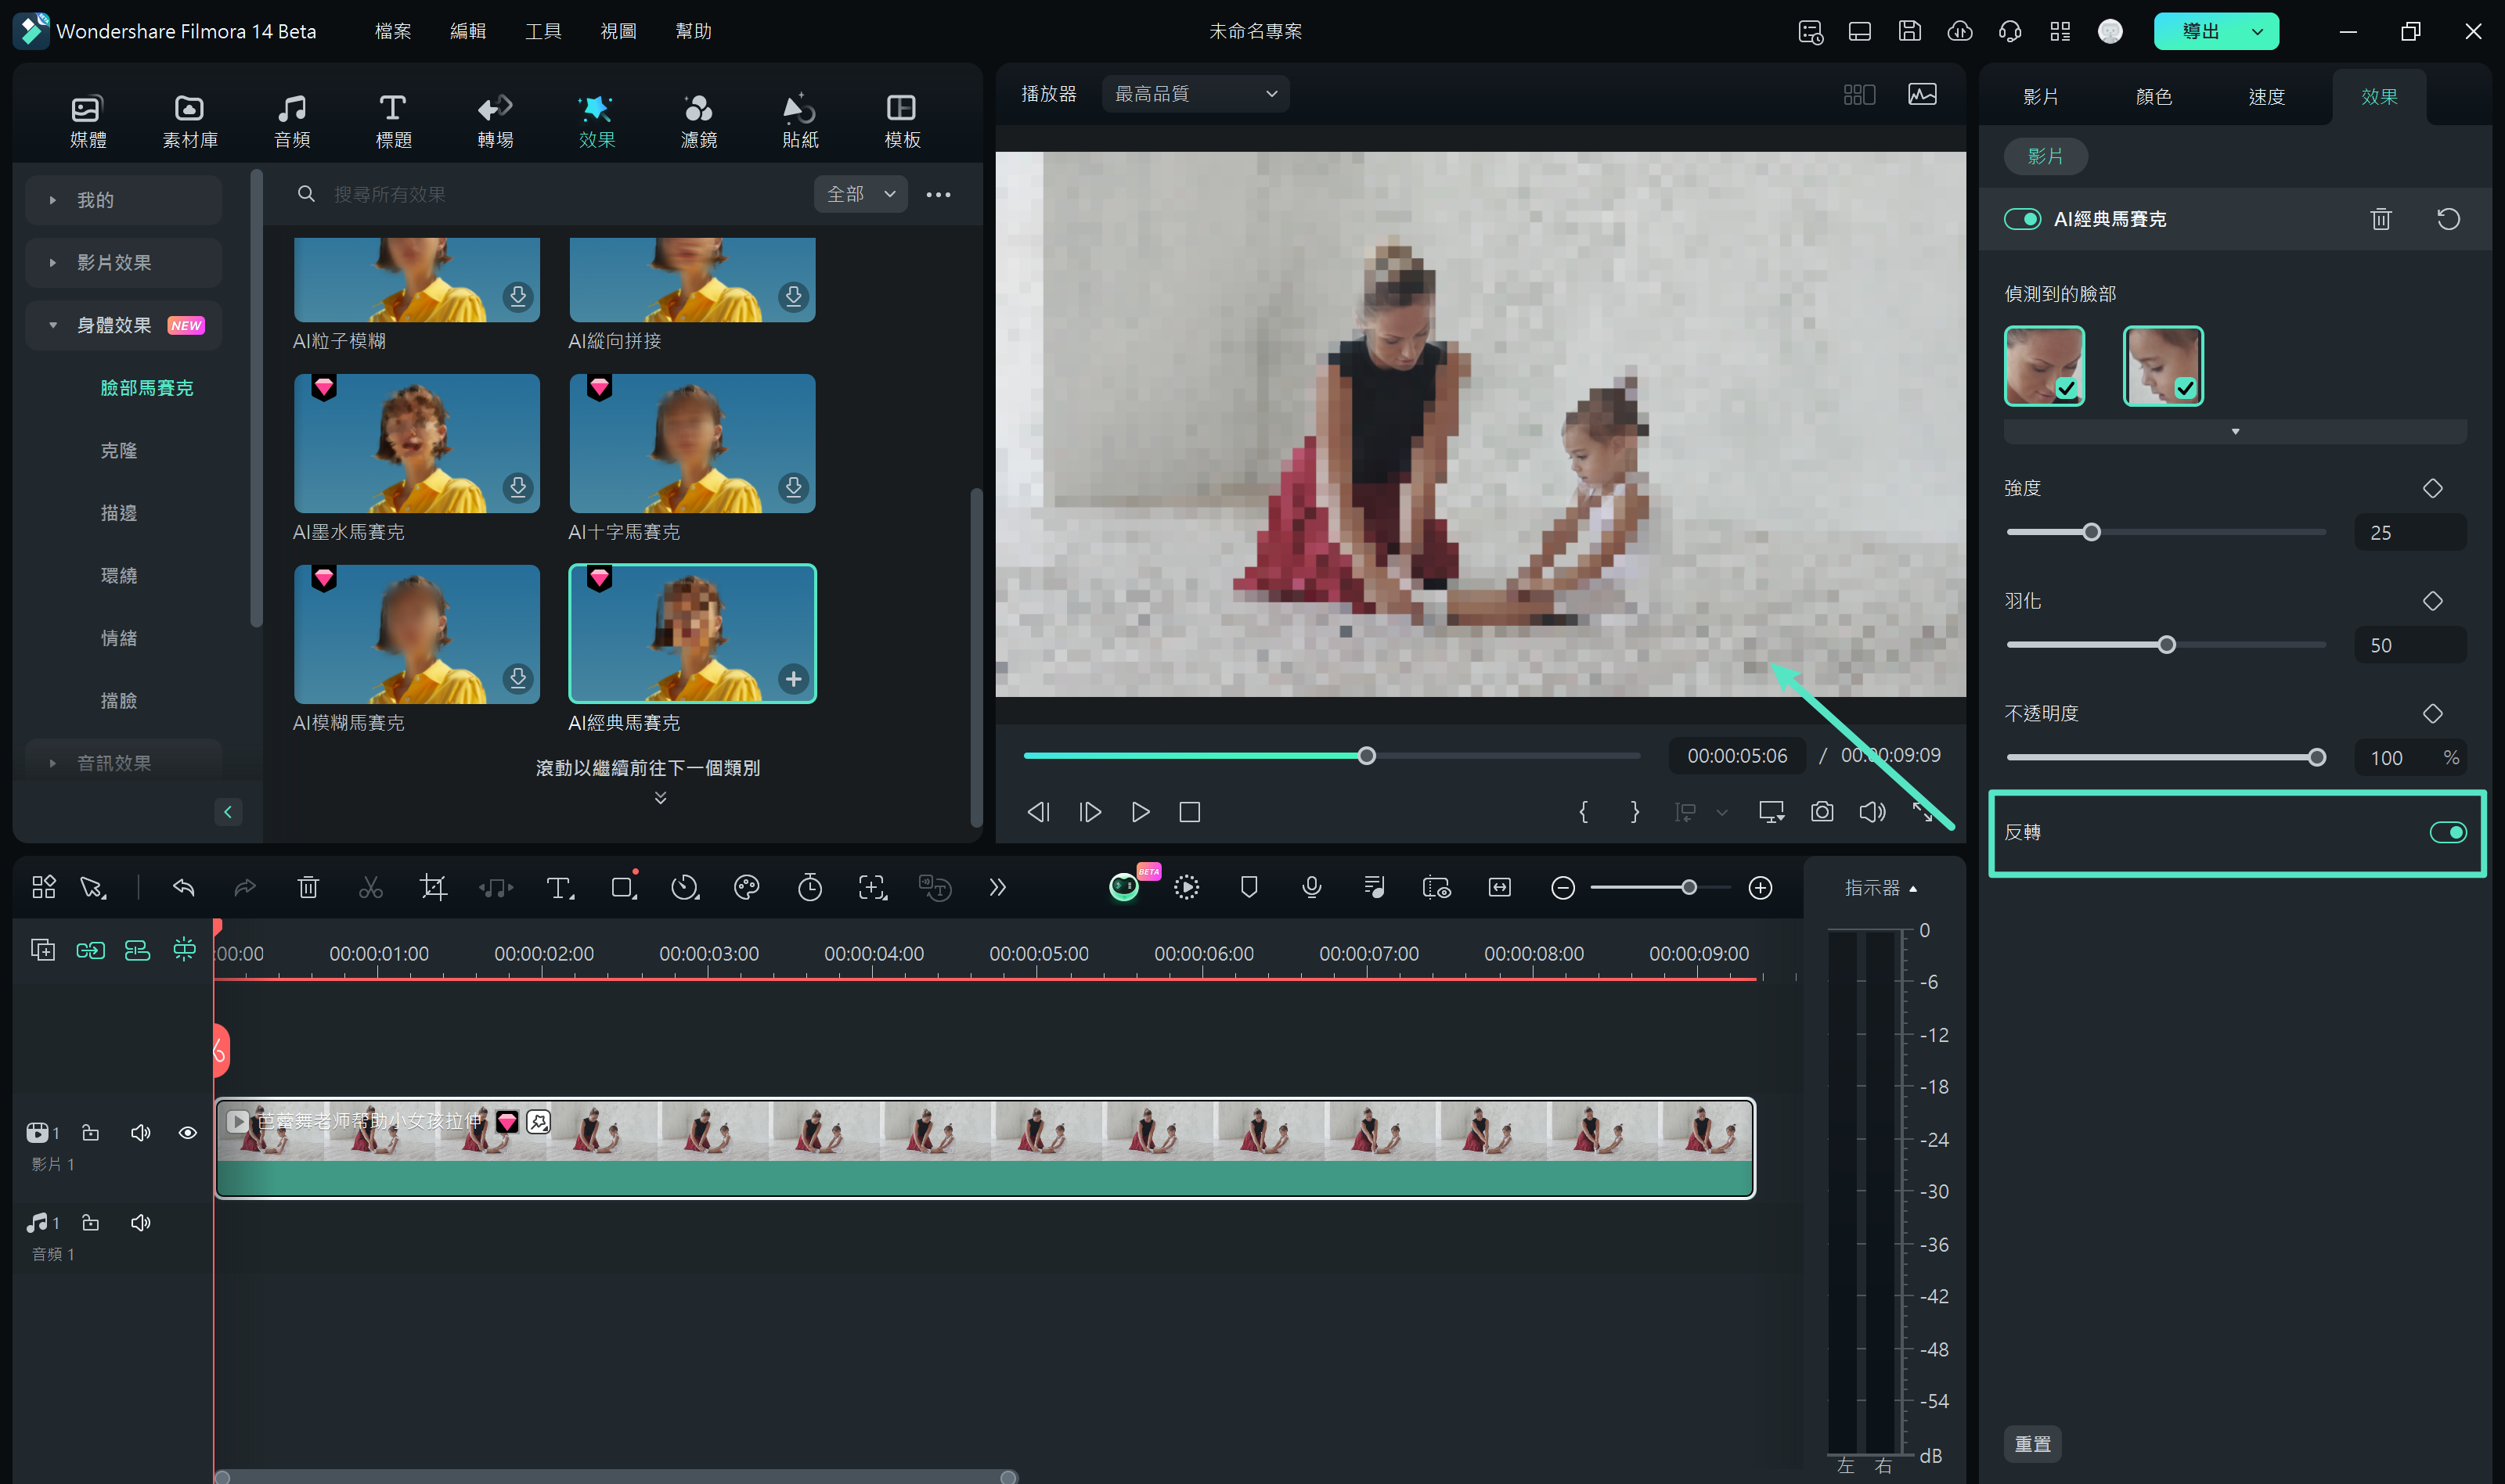Open the 檔案 menu
The image size is (2505, 1484).
coord(393,31)
